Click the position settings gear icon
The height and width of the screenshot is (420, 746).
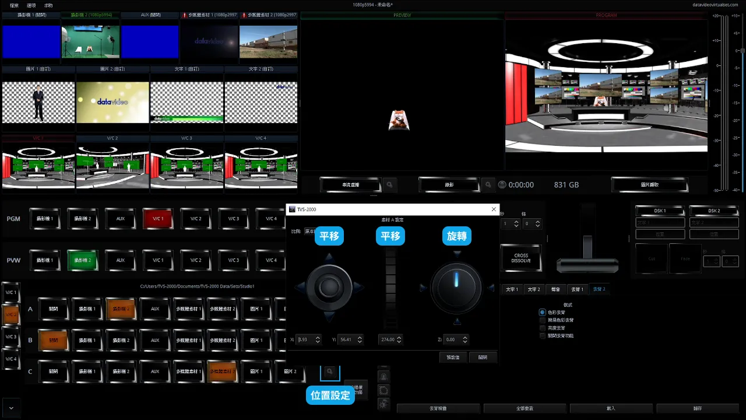330,372
